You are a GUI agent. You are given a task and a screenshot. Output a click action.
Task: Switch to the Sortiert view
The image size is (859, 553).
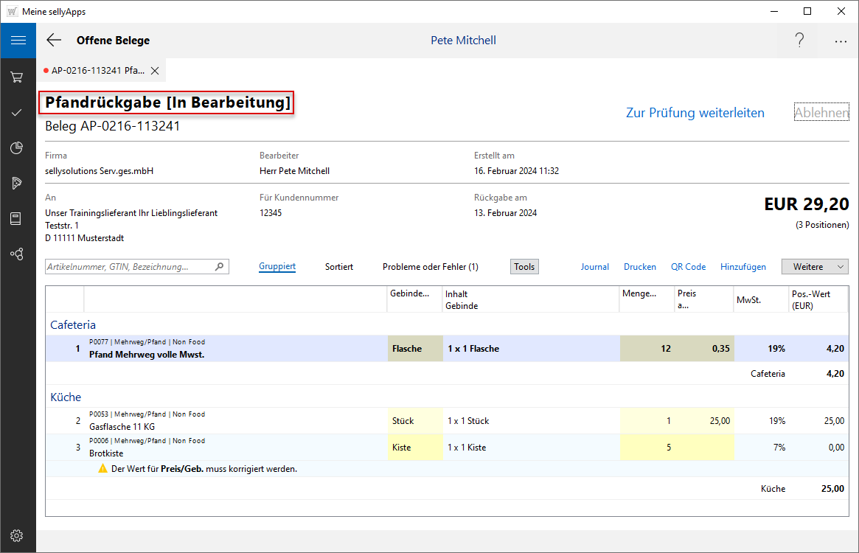coord(338,267)
